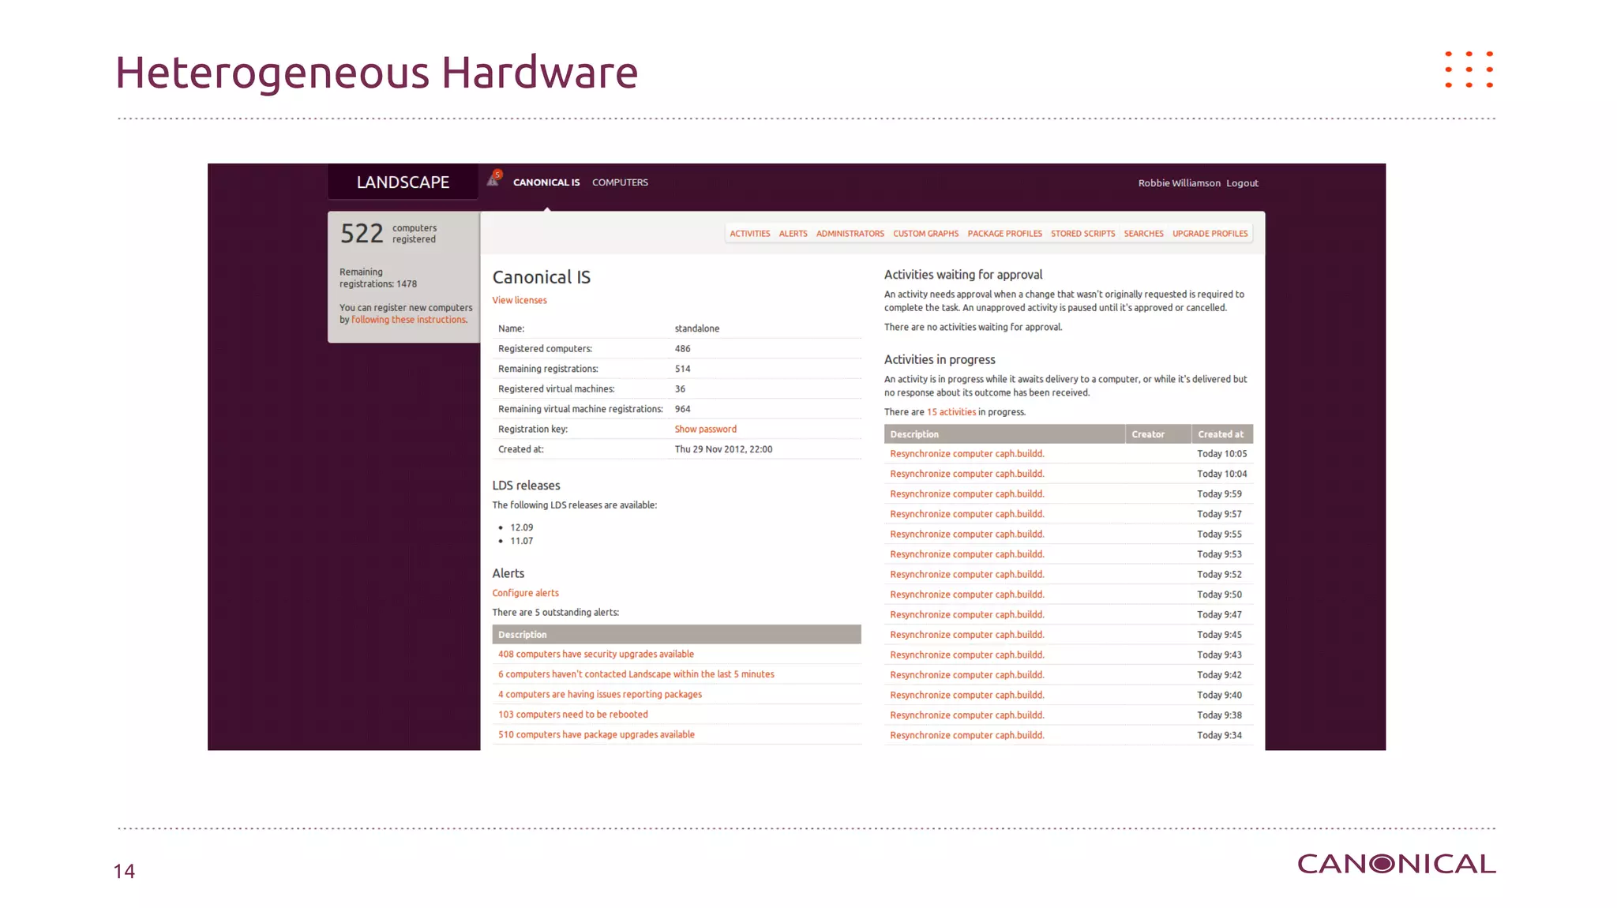
Task: Open Resynchronize activity created Today 9:53
Action: point(967,554)
